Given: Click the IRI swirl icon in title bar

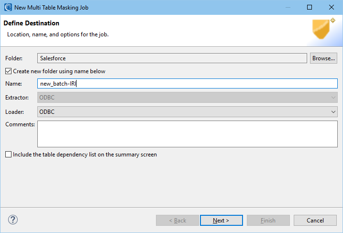Looking at the screenshot, I should [8, 7].
